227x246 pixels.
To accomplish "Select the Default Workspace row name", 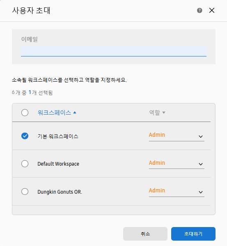I will click(x=58, y=164).
